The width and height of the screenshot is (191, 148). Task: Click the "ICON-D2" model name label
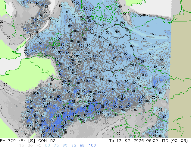[x=46, y=141]
